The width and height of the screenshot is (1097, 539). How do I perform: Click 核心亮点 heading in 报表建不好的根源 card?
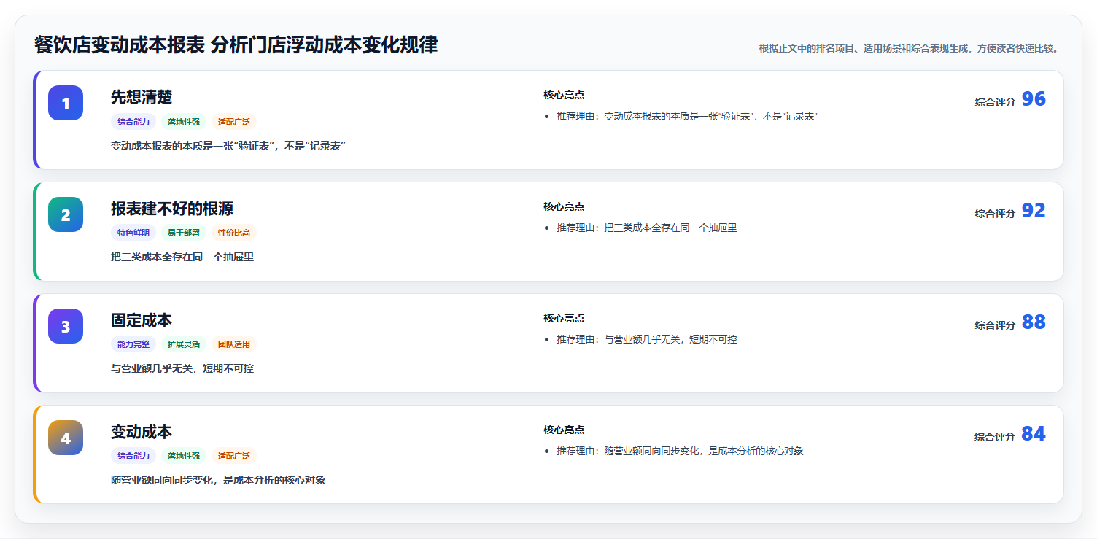pyautogui.click(x=564, y=207)
